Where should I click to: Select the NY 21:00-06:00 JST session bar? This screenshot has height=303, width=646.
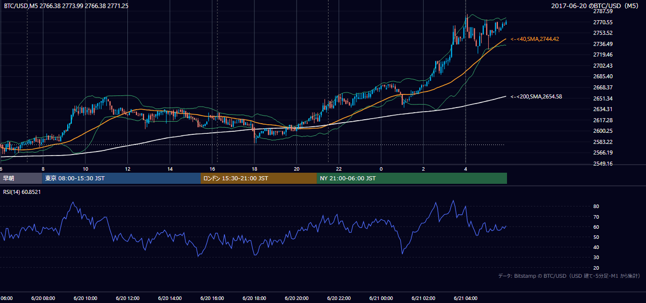tap(412, 178)
